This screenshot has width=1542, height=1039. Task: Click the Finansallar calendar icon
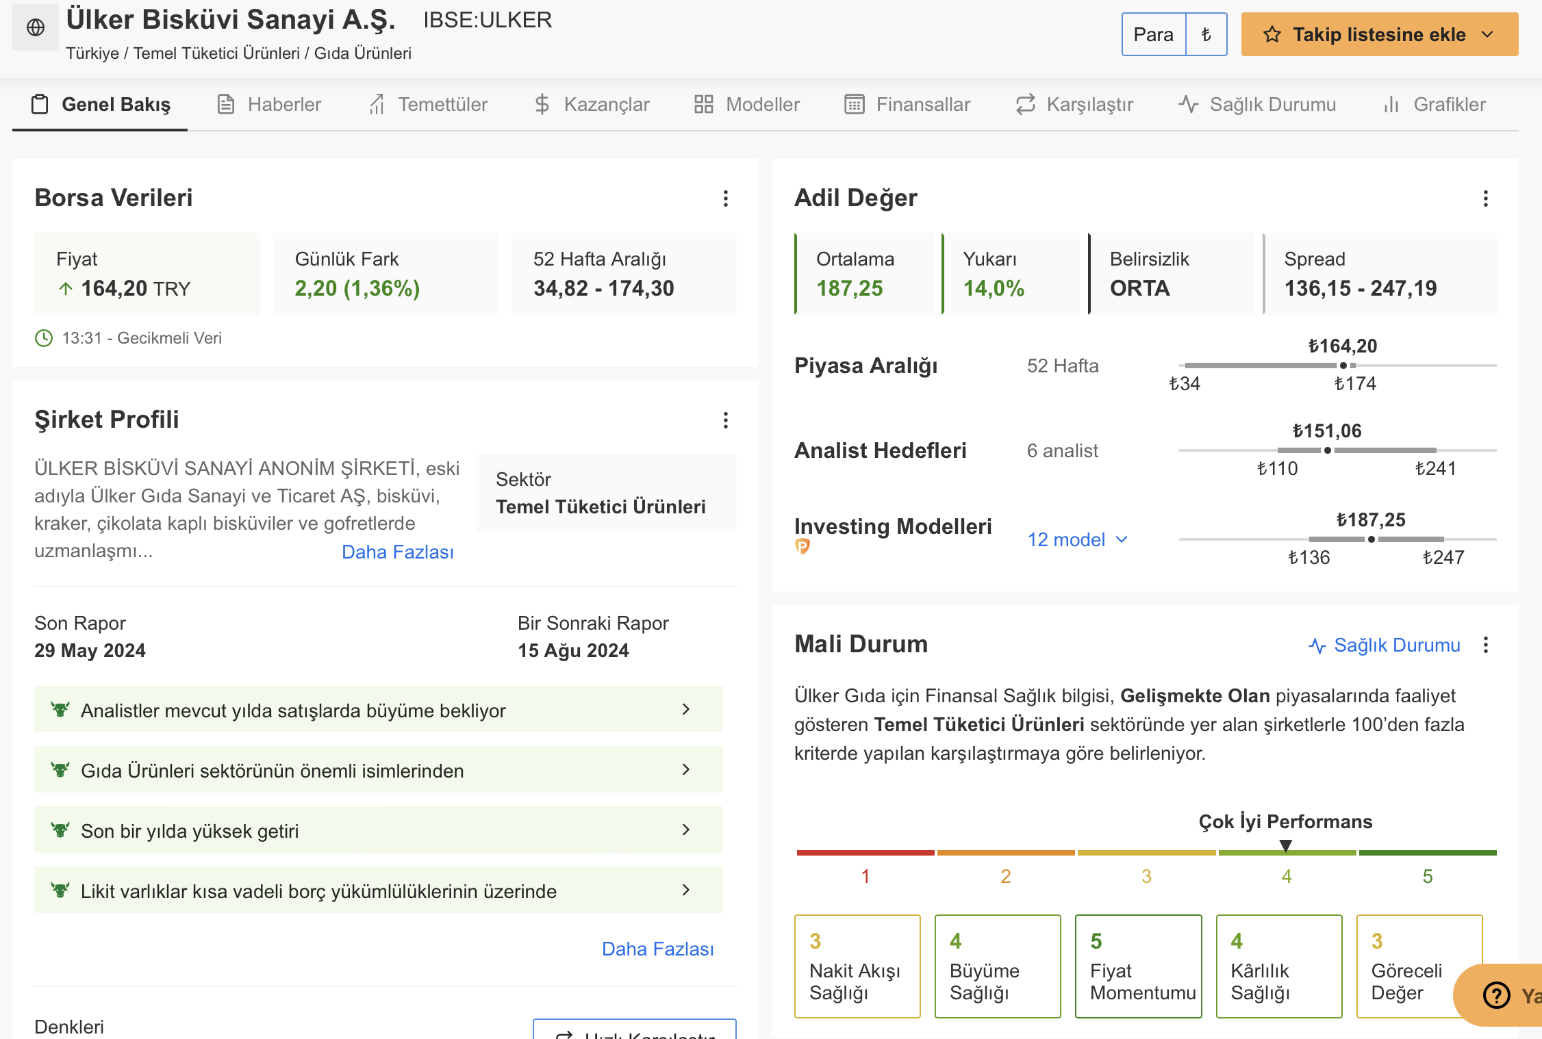(x=855, y=104)
